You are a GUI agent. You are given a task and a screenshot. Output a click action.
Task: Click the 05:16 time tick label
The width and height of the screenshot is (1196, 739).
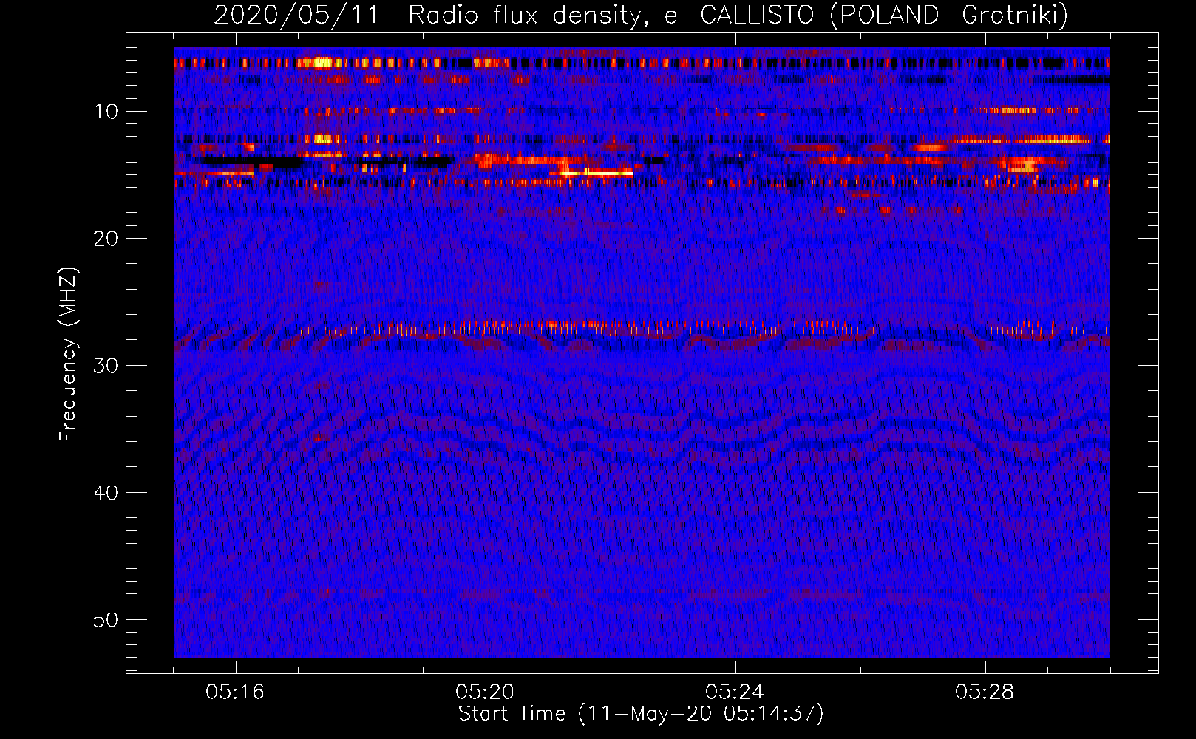pyautogui.click(x=235, y=692)
